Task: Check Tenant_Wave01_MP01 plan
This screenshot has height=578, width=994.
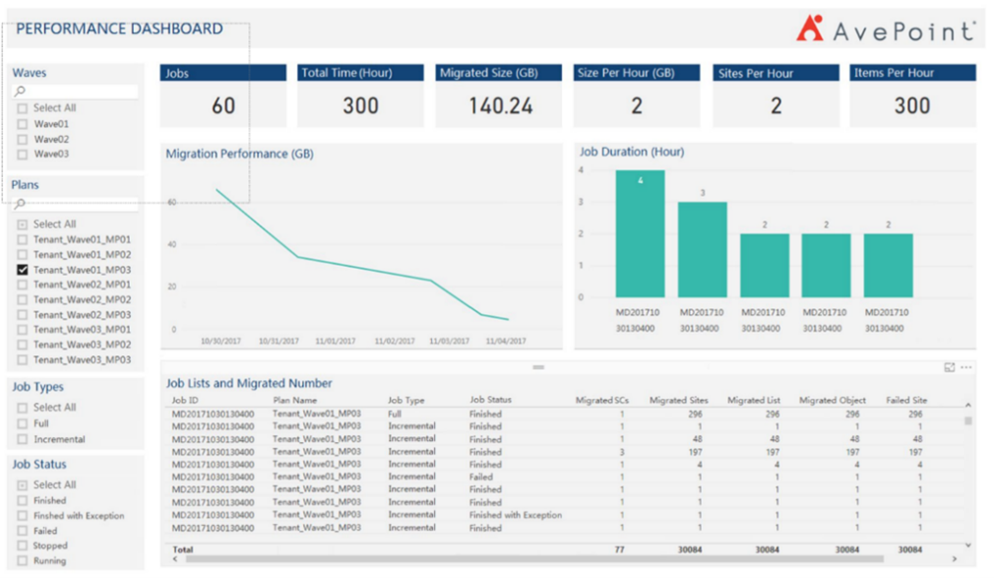Action: point(23,240)
